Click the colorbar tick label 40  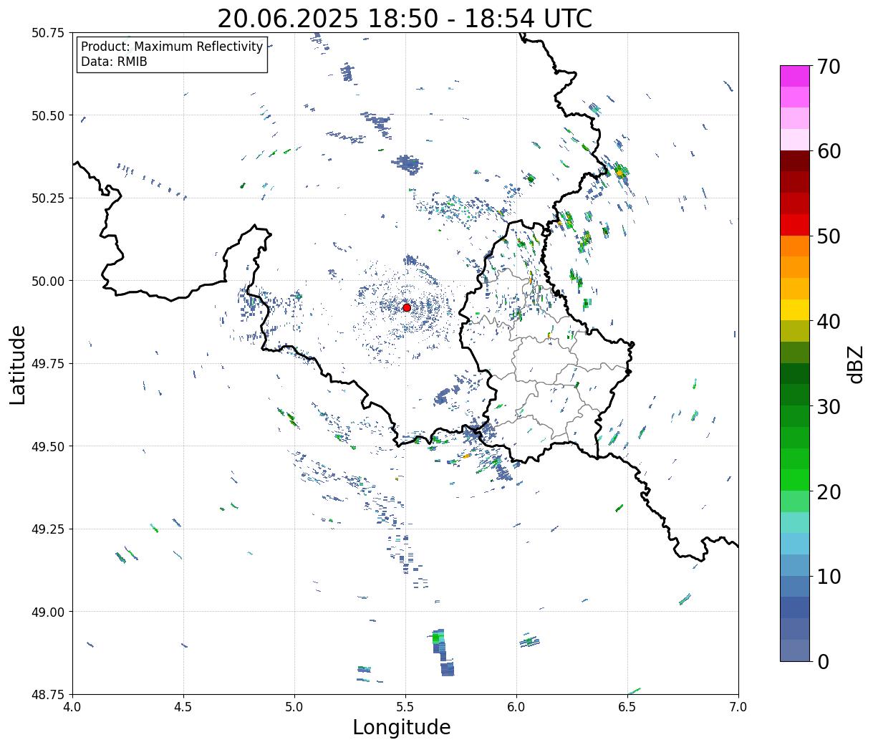tap(828, 322)
